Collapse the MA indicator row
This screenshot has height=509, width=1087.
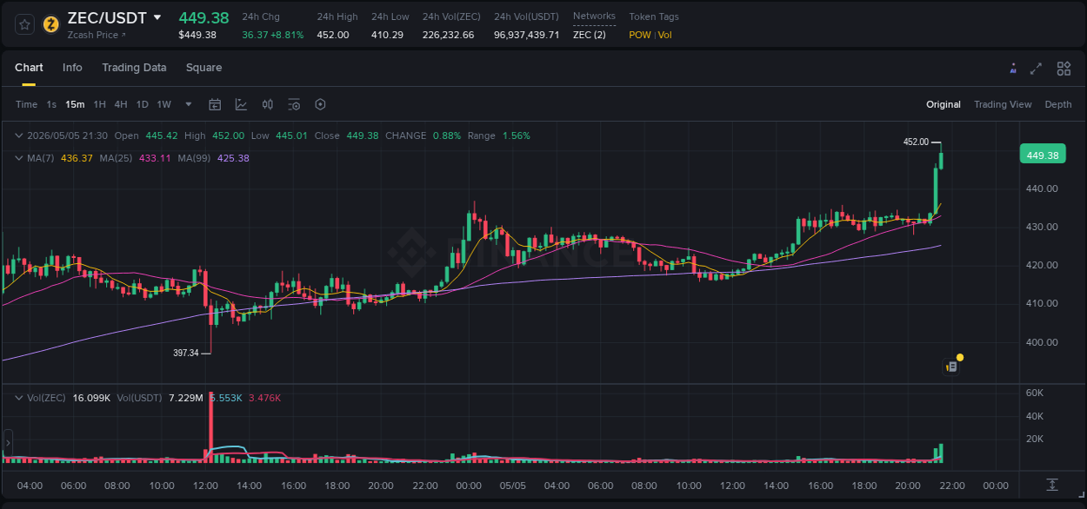coord(19,158)
